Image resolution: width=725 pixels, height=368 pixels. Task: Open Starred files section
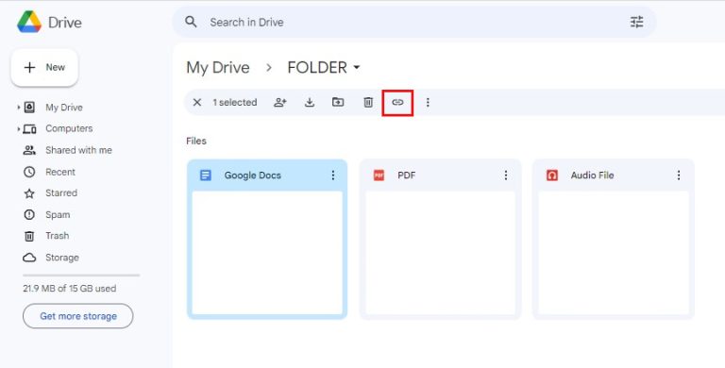point(61,193)
